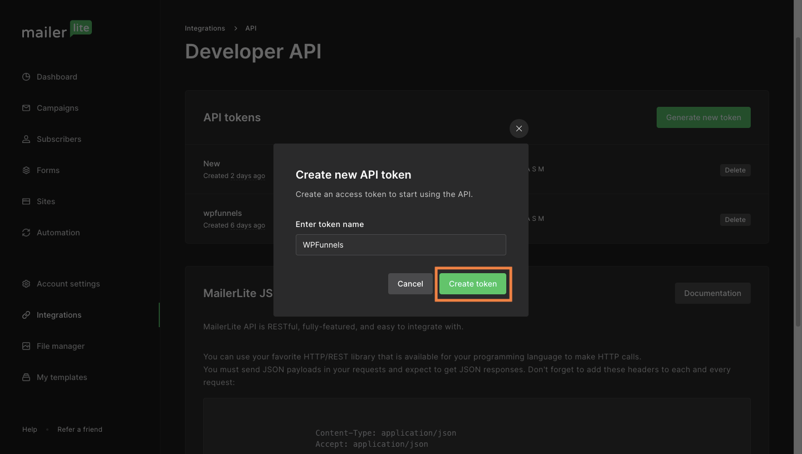Open My templates page

pos(62,377)
